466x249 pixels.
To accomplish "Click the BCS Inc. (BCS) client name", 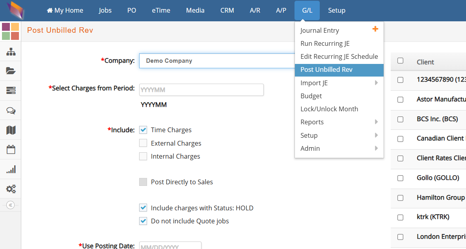I will tap(437, 119).
